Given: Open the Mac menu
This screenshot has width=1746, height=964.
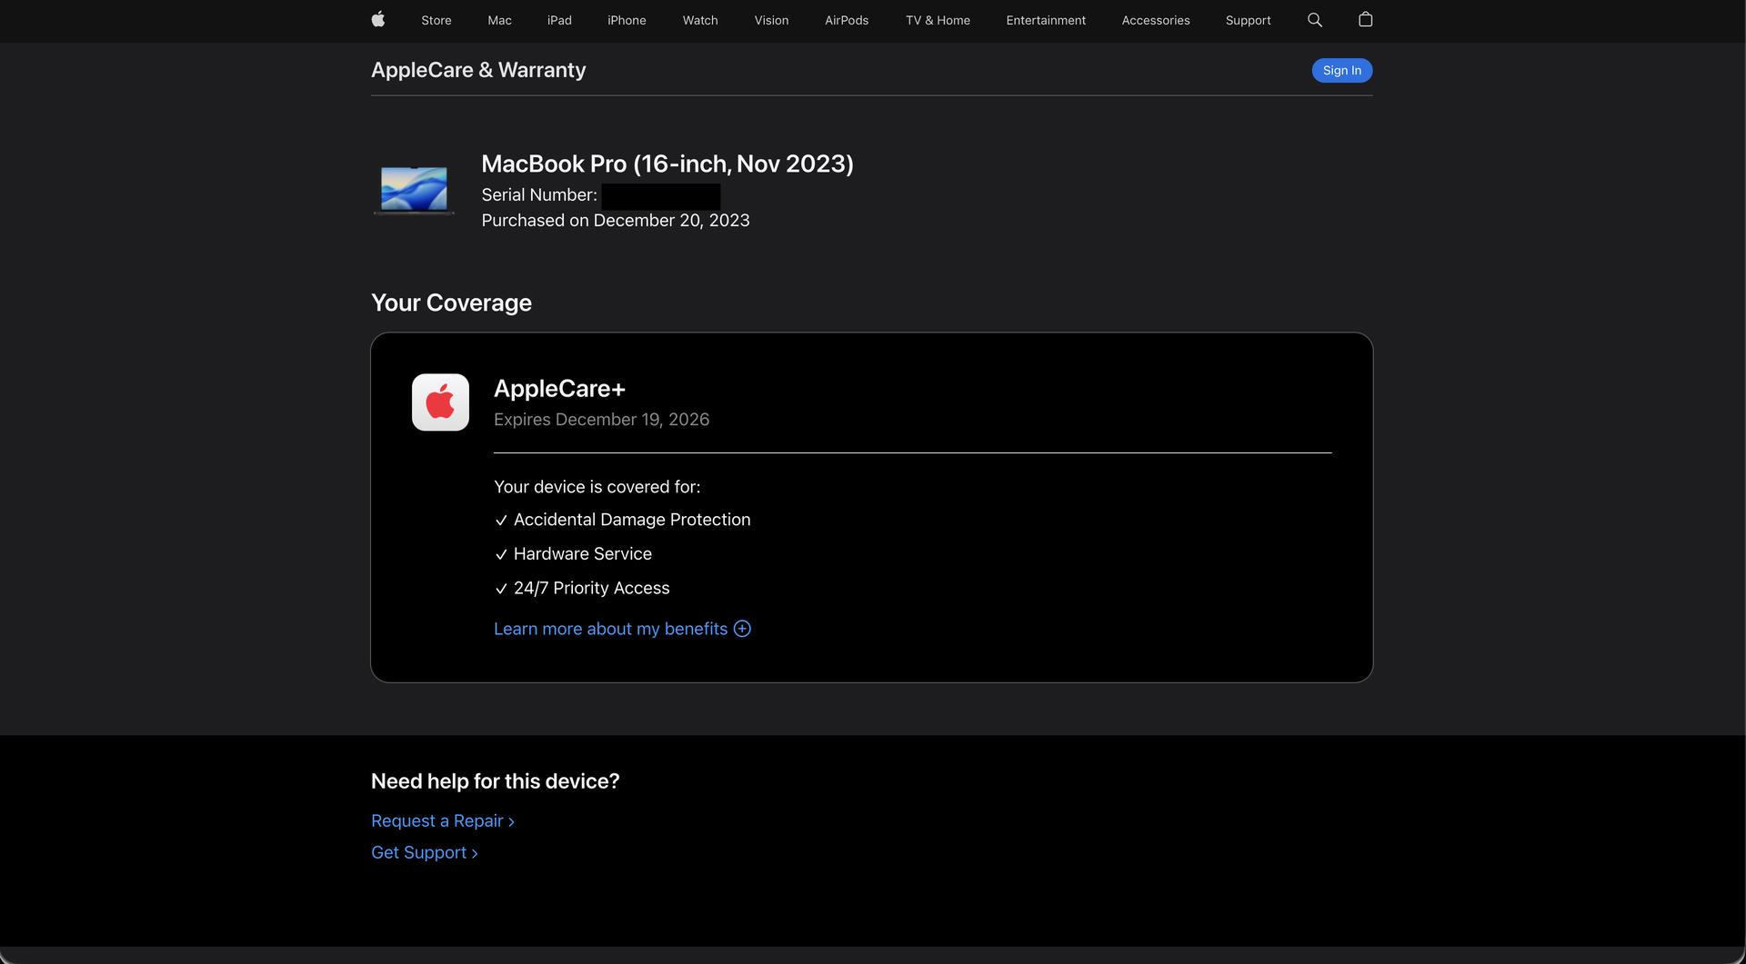Looking at the screenshot, I should tap(499, 20).
